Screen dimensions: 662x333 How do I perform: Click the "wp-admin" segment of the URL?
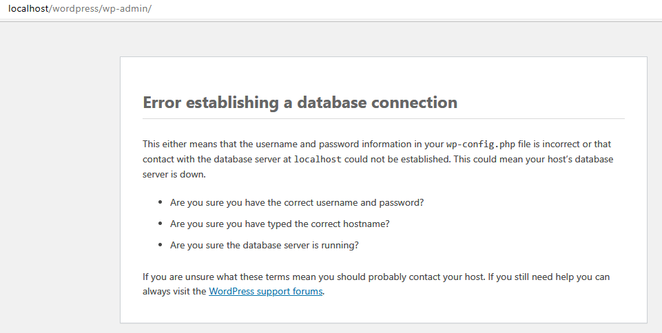(x=127, y=8)
